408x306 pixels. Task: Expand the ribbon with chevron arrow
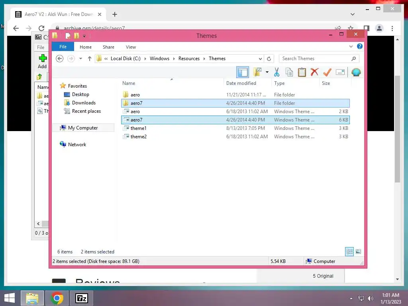click(351, 47)
